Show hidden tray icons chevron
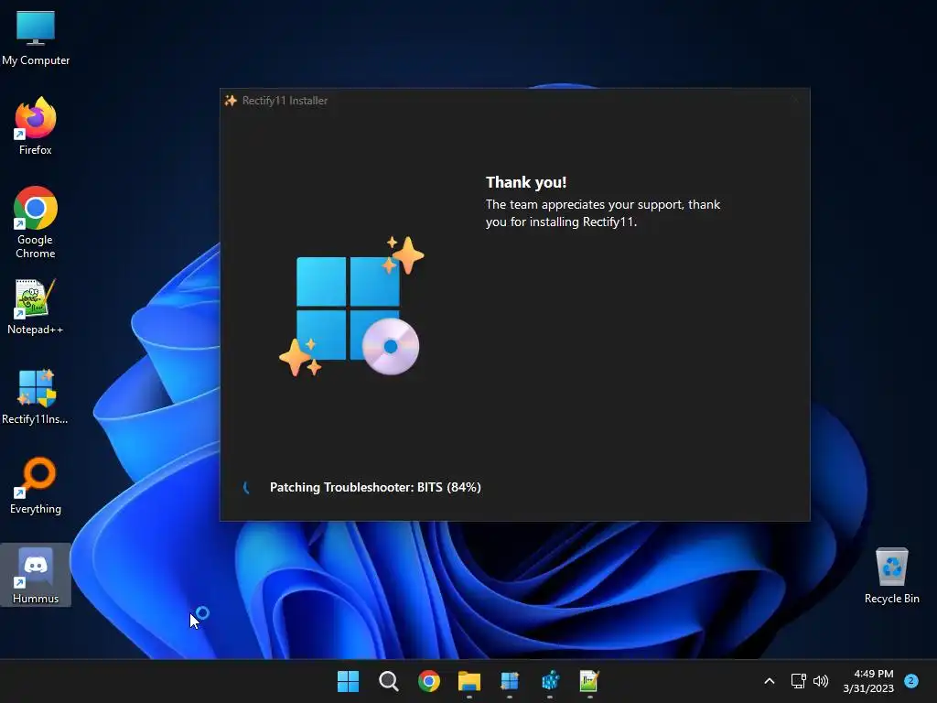 click(769, 681)
